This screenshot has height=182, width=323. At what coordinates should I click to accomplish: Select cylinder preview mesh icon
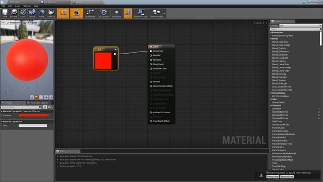point(32,97)
